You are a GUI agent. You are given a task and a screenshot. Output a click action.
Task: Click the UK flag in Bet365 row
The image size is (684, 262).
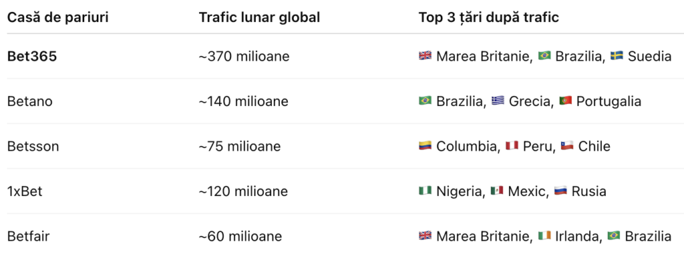pos(425,56)
